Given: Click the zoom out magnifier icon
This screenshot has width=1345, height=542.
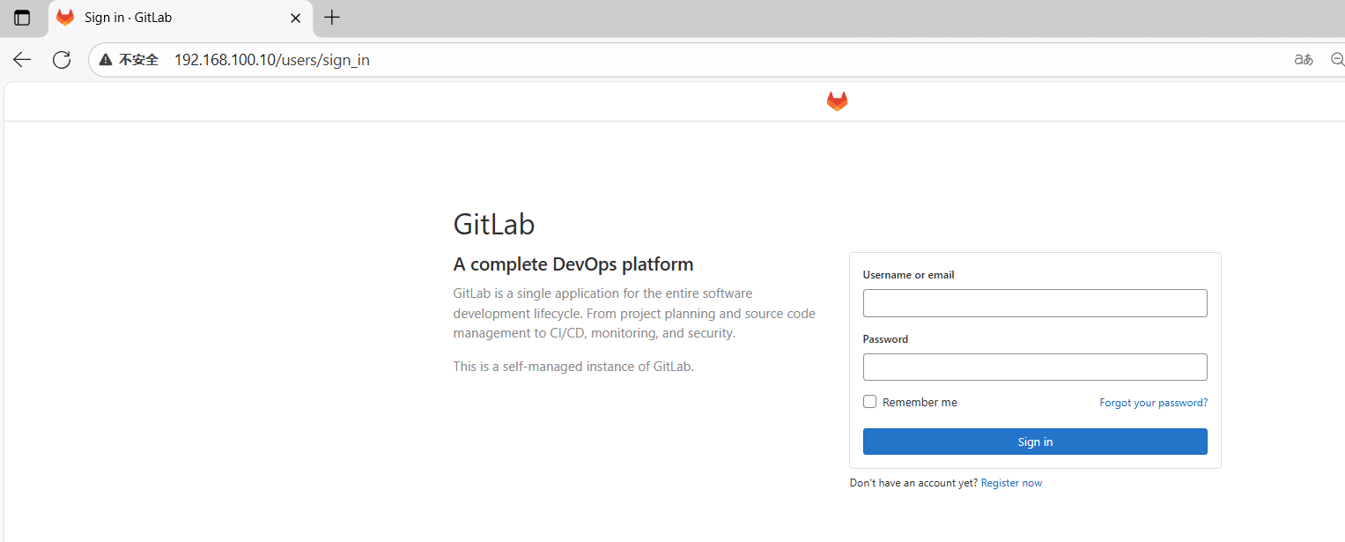Looking at the screenshot, I should tap(1337, 59).
